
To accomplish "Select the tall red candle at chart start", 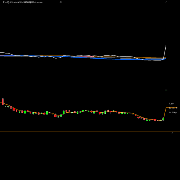I will 3,102.
